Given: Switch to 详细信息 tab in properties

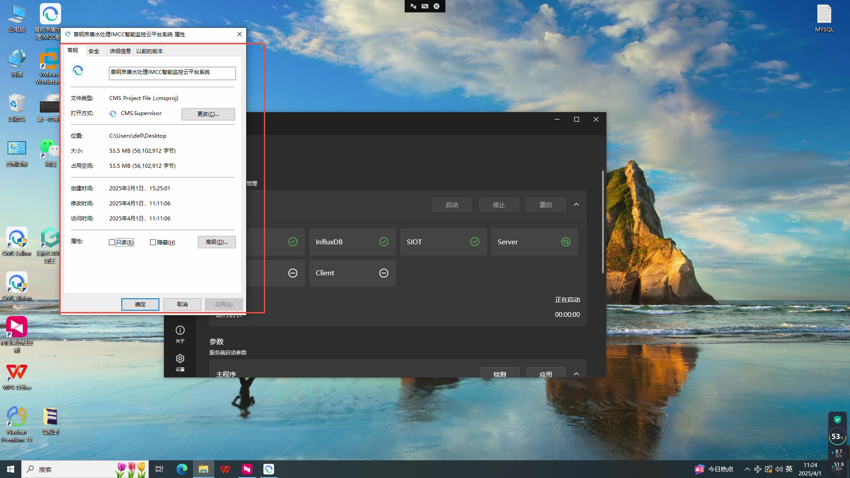Looking at the screenshot, I should coord(120,51).
